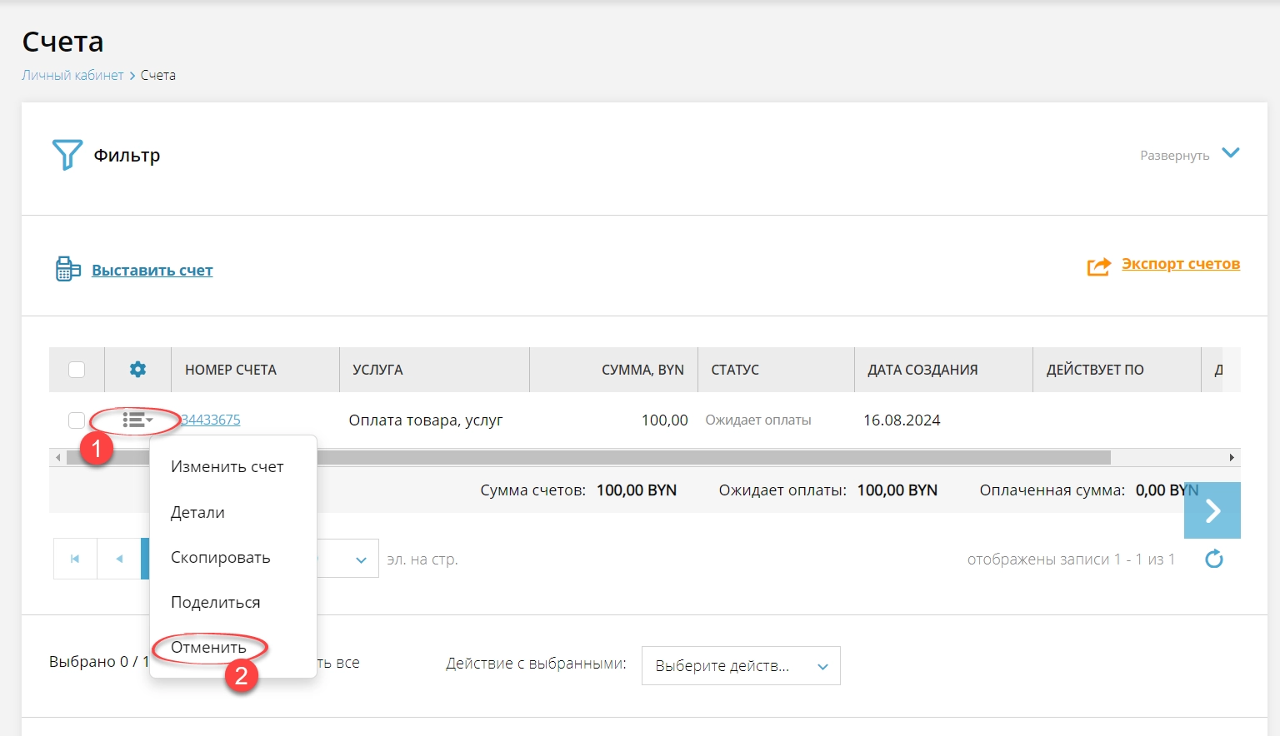The height and width of the screenshot is (736, 1280).
Task: Click the horizontal table scrollbar thumb
Action: coord(588,457)
